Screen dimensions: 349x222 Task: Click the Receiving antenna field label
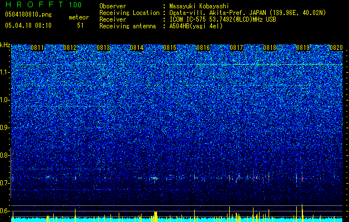pyautogui.click(x=128, y=26)
